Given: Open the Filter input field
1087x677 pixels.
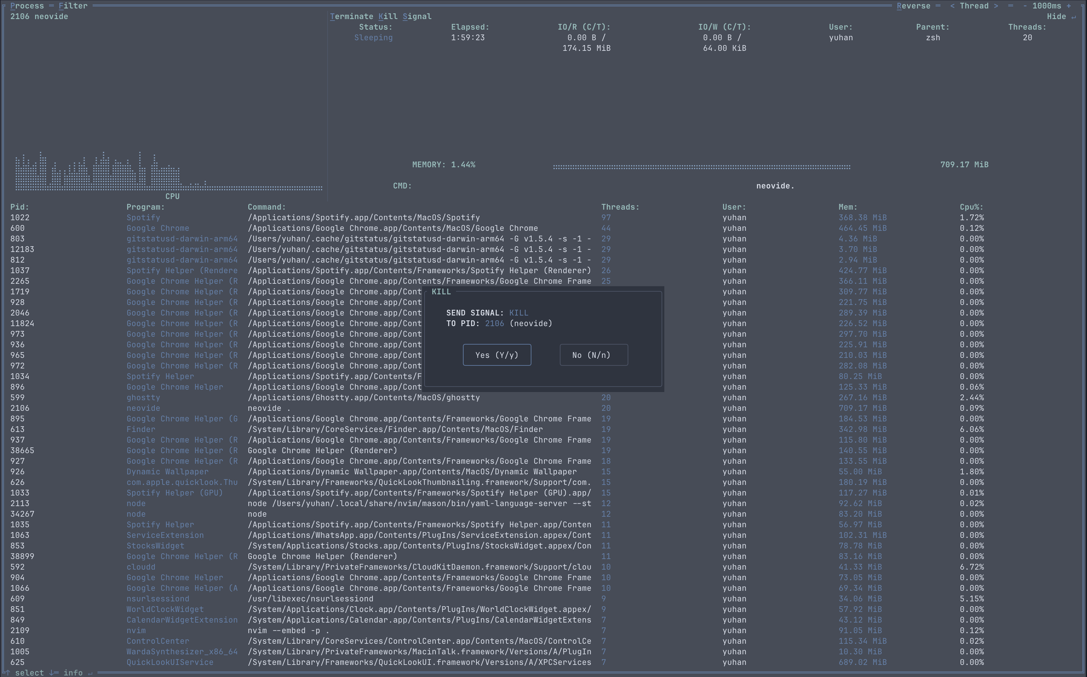Looking at the screenshot, I should [x=73, y=6].
